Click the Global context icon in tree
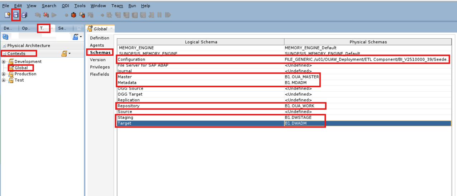 (11, 68)
